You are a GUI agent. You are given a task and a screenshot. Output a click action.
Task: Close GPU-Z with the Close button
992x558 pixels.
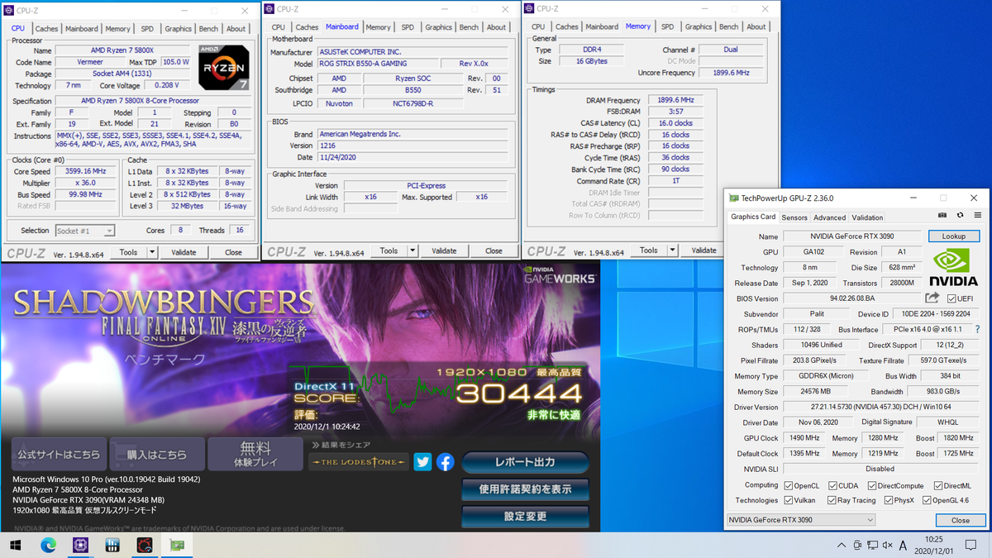click(x=961, y=521)
